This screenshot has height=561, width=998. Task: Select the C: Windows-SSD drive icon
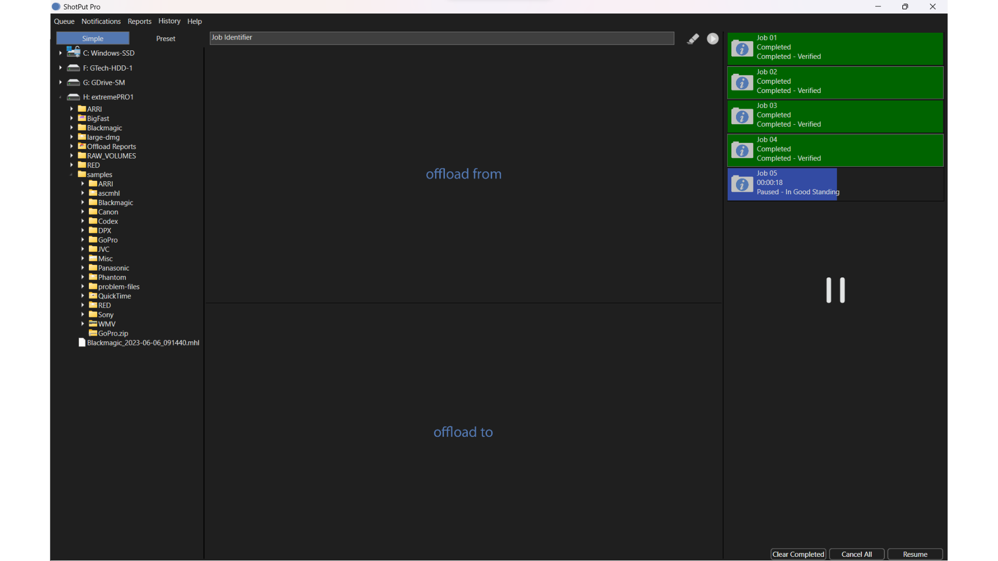point(74,52)
